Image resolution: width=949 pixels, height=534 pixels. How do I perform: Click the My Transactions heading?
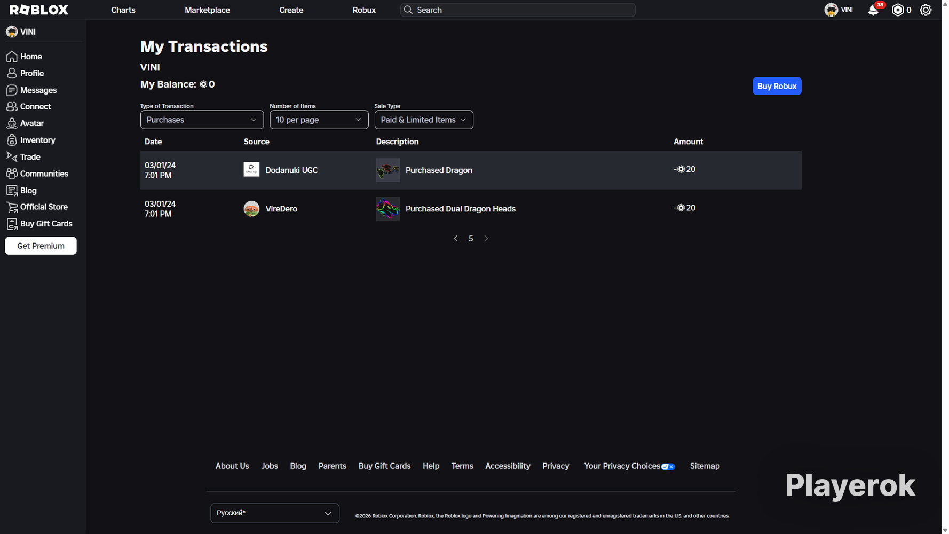[x=204, y=46]
